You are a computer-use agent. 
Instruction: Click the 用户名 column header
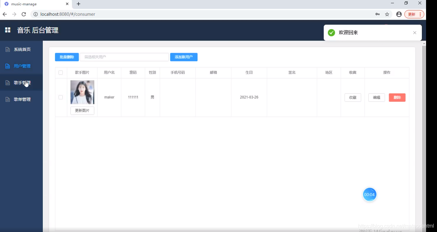coord(109,73)
